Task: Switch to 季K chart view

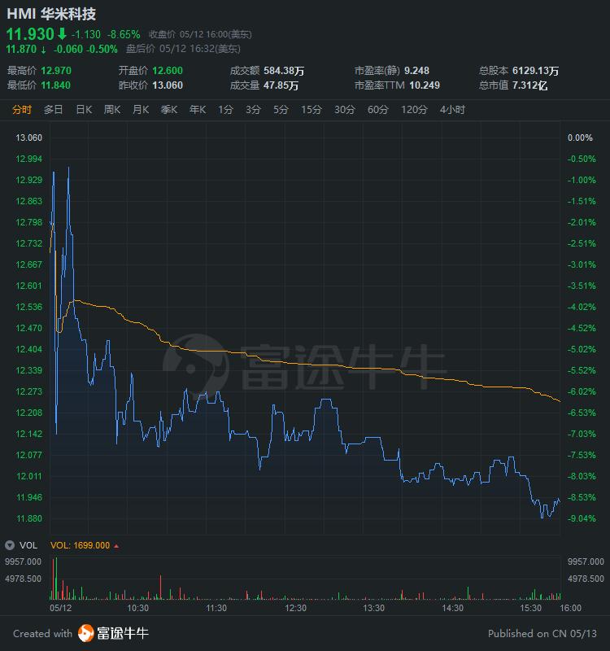Action: (169, 110)
